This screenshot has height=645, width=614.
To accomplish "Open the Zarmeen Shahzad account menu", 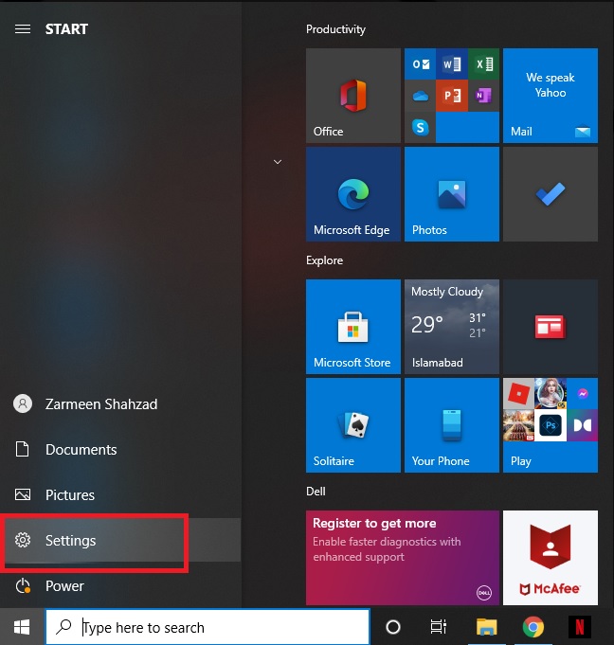I will (120, 403).
